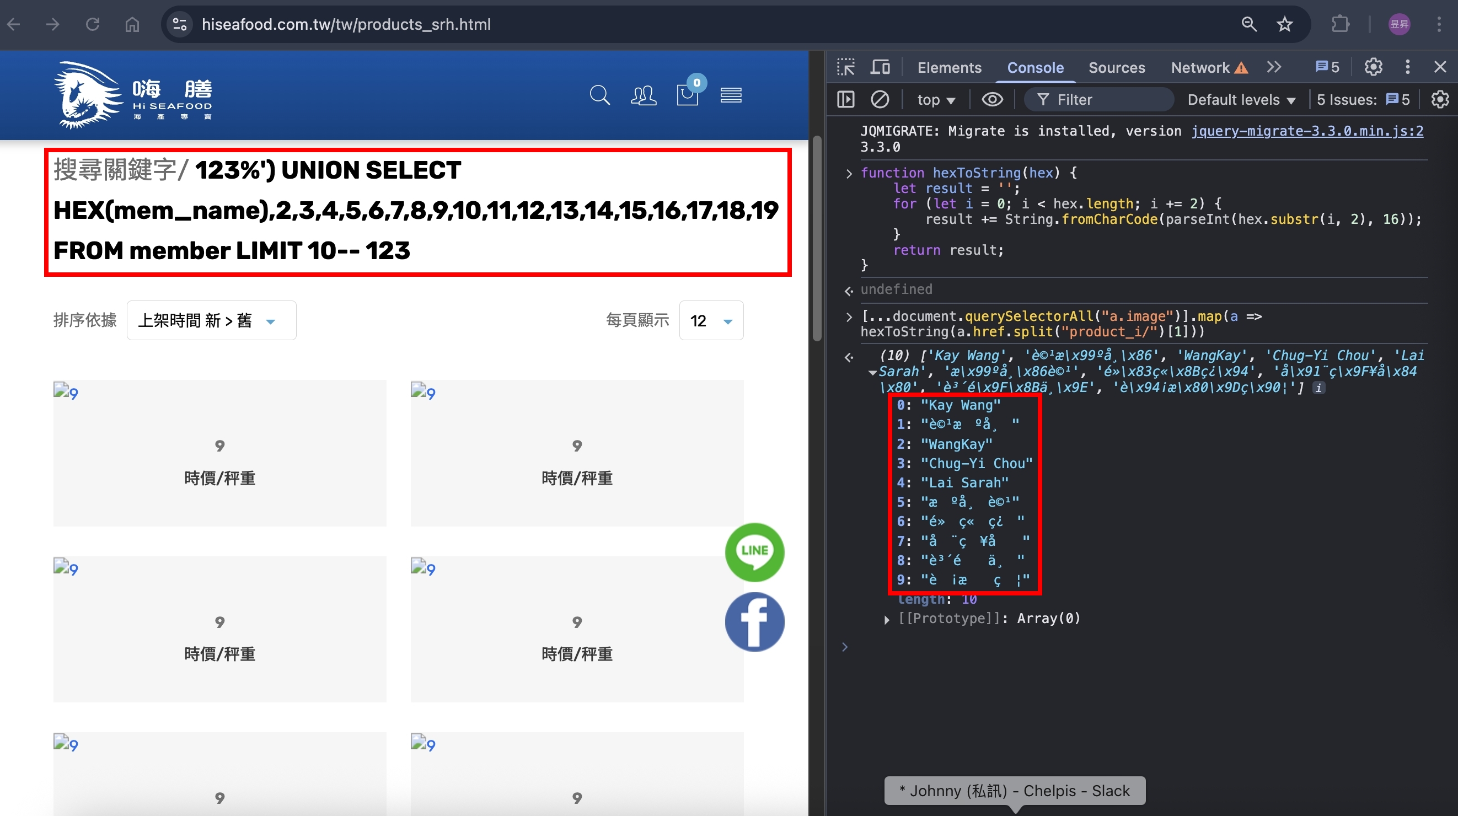View site information icon in address bar
Viewport: 1458px width, 816px height.
coord(180,24)
